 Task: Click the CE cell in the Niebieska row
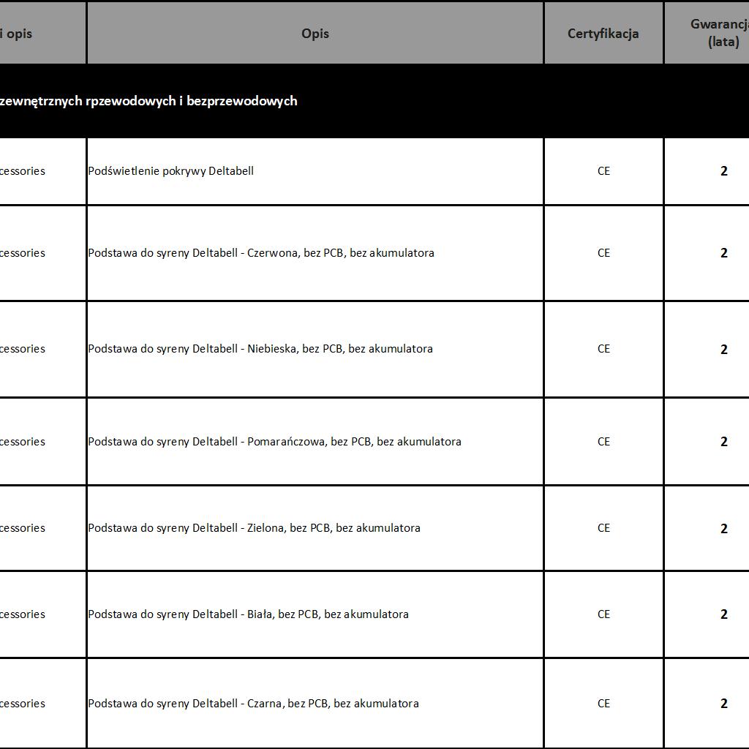[x=603, y=349]
